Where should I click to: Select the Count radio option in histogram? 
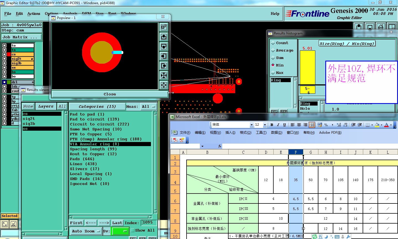click(x=273, y=43)
